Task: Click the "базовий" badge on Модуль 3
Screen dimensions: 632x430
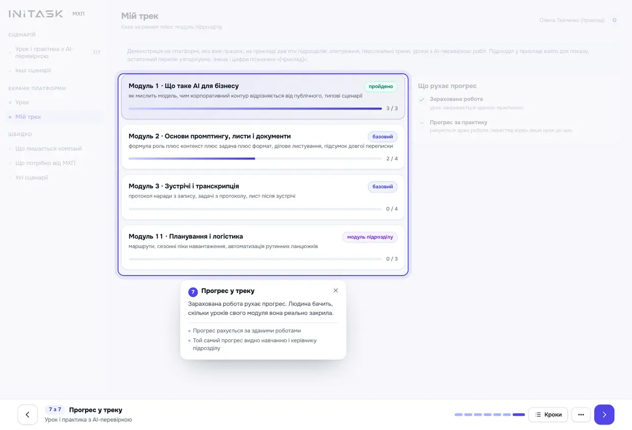Action: [383, 186]
